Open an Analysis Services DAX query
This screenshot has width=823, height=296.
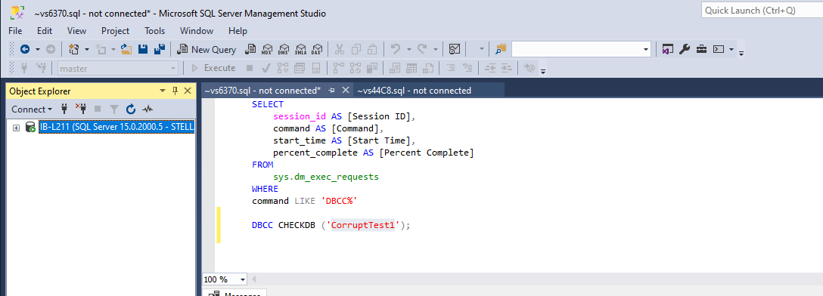[x=316, y=49]
